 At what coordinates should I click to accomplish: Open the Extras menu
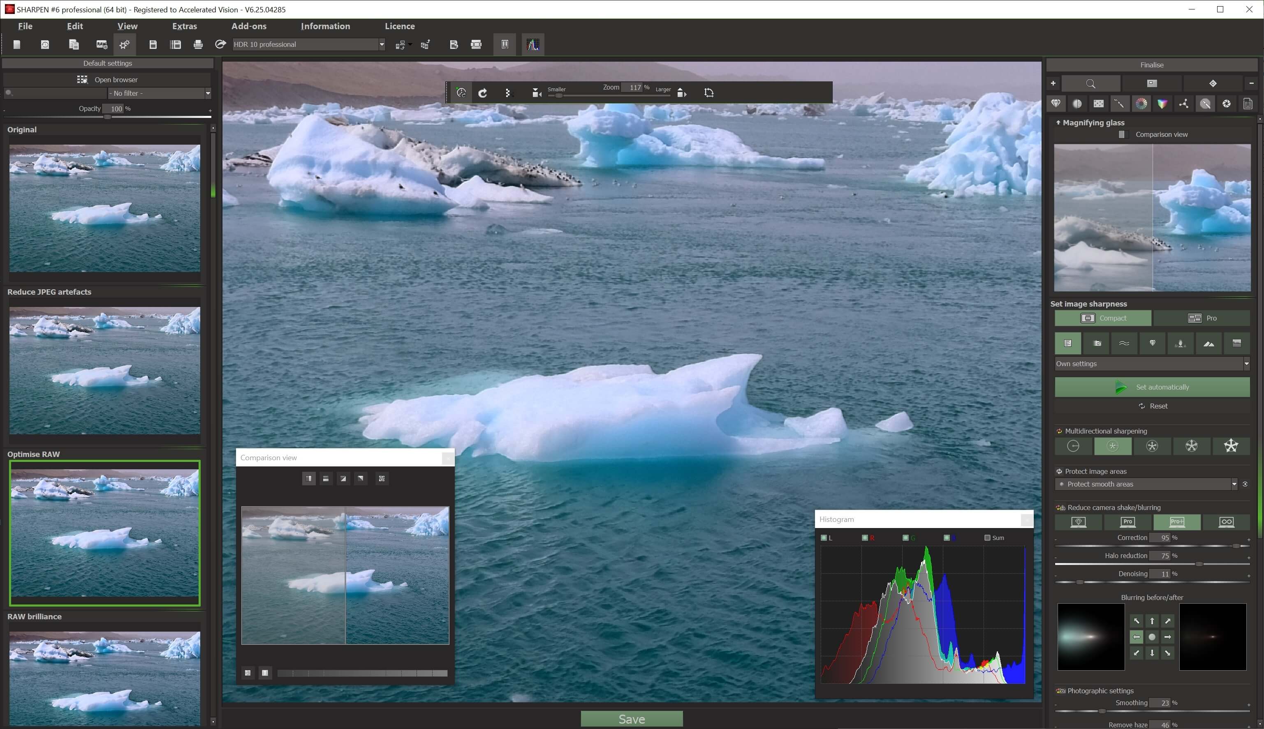pos(184,26)
